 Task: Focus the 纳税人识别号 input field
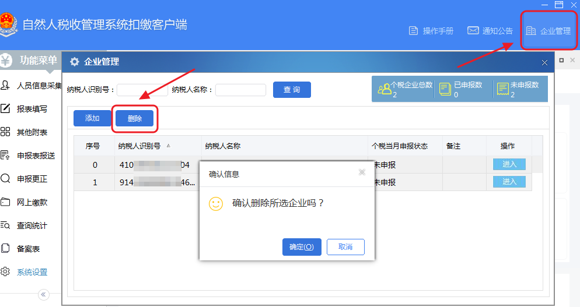[x=142, y=90]
